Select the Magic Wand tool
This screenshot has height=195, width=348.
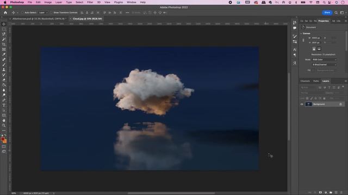(4, 39)
